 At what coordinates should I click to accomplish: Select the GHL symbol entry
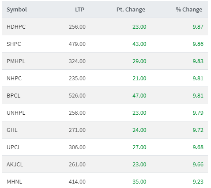[12, 130]
